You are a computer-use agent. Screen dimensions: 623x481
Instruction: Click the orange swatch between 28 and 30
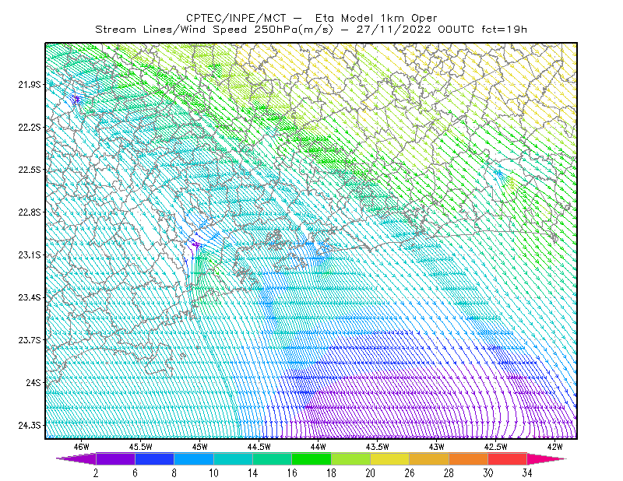[468, 459]
